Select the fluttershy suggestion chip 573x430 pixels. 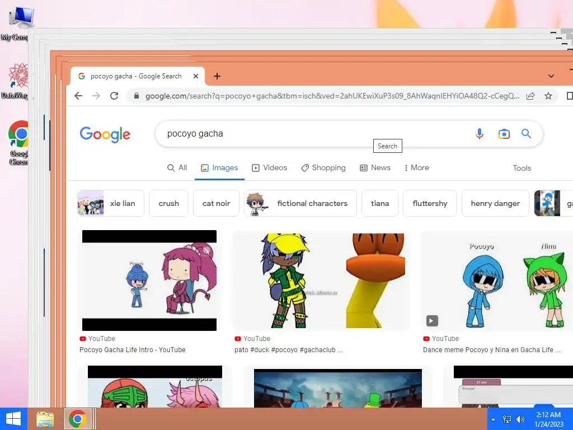click(430, 203)
